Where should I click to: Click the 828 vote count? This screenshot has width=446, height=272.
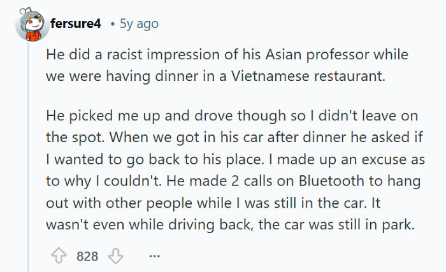(x=87, y=257)
